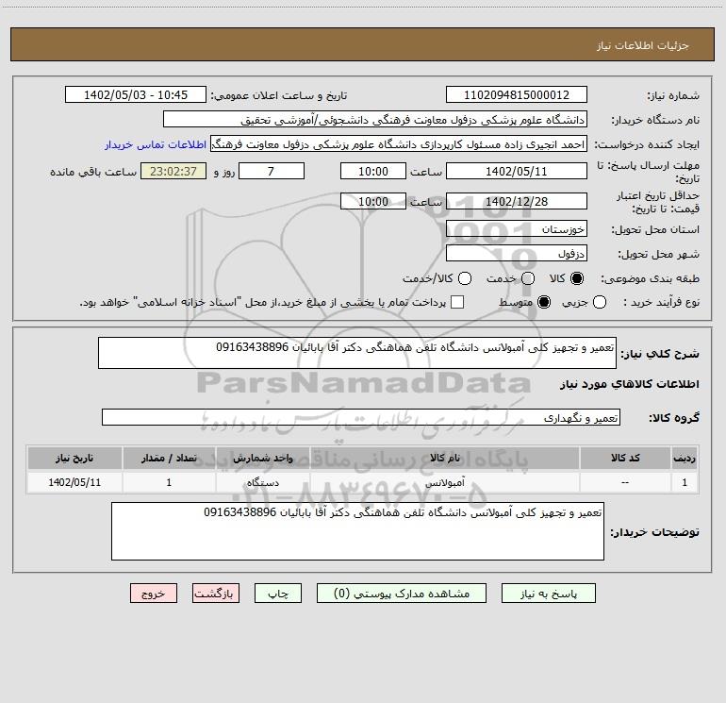
Task: Select the خدمت radio button
Action: 528,278
